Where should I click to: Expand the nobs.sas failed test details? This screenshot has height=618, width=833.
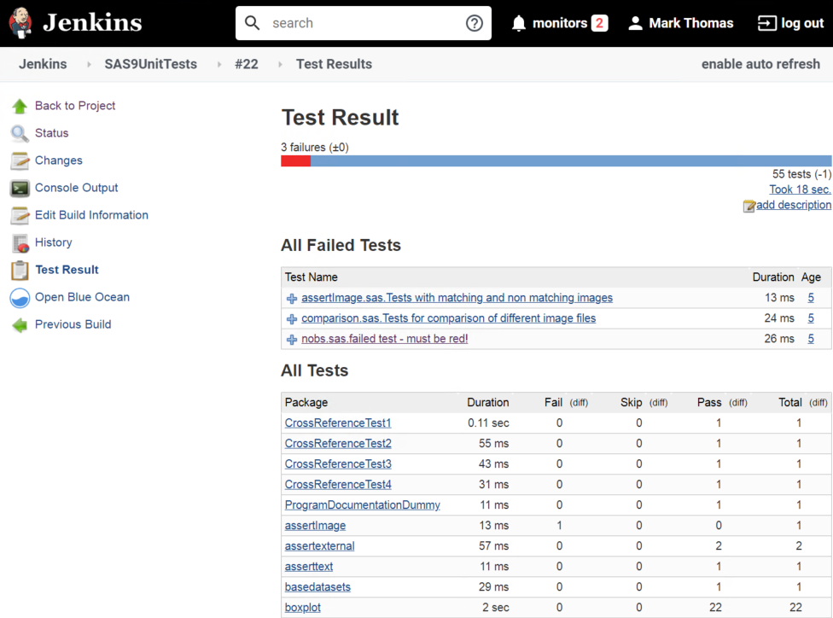coord(292,340)
